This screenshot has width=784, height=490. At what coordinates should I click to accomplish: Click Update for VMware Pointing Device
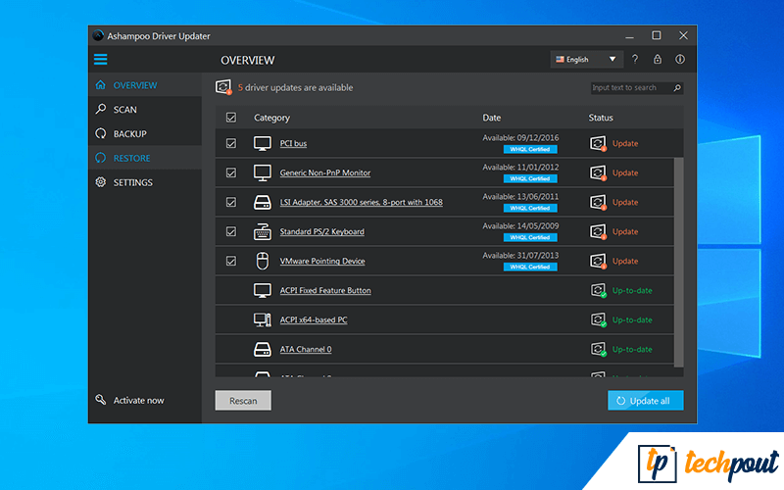point(625,261)
